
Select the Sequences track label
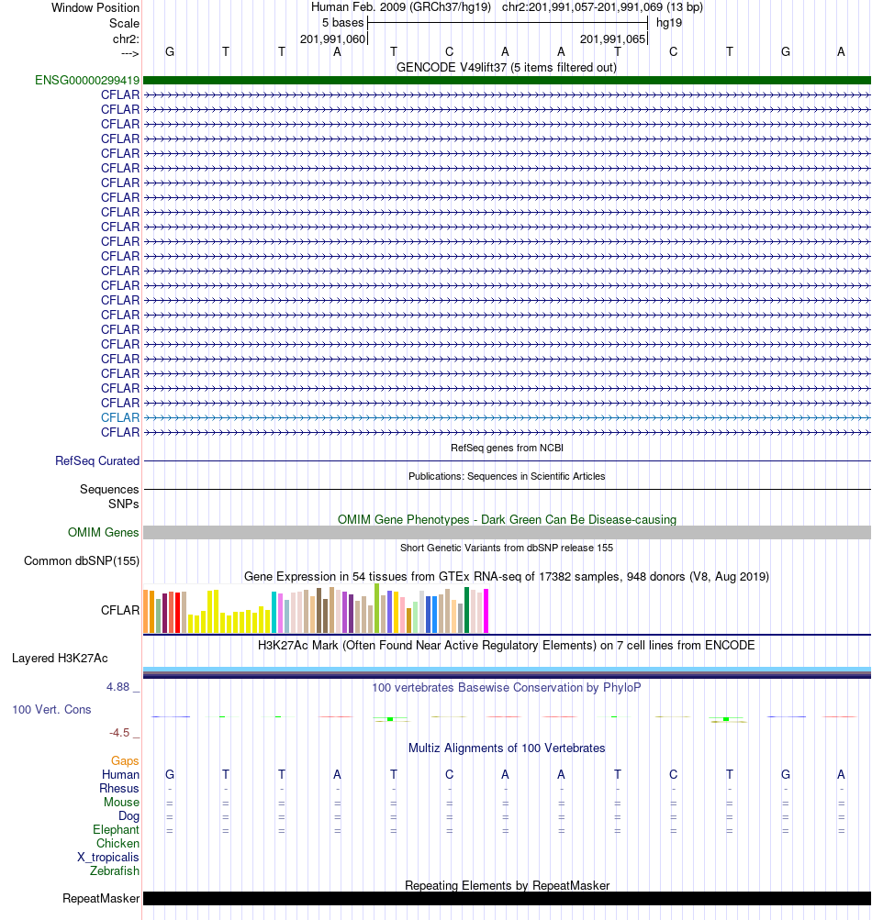(109, 489)
